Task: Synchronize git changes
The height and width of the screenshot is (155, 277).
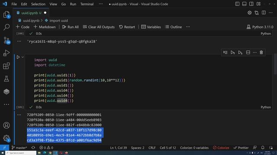Action: pyautogui.click(x=33, y=148)
